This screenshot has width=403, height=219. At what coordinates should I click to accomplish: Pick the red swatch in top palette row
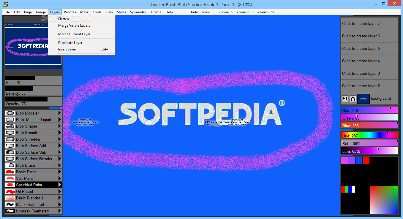[x=366, y=161]
